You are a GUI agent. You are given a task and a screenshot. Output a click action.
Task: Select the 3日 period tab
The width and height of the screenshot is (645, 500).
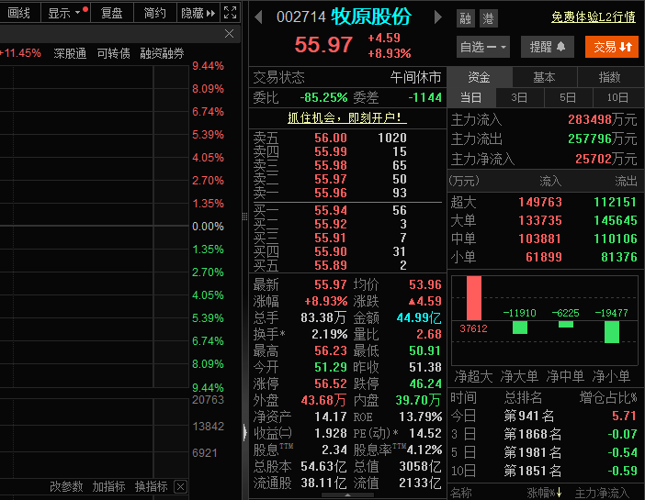coord(519,97)
